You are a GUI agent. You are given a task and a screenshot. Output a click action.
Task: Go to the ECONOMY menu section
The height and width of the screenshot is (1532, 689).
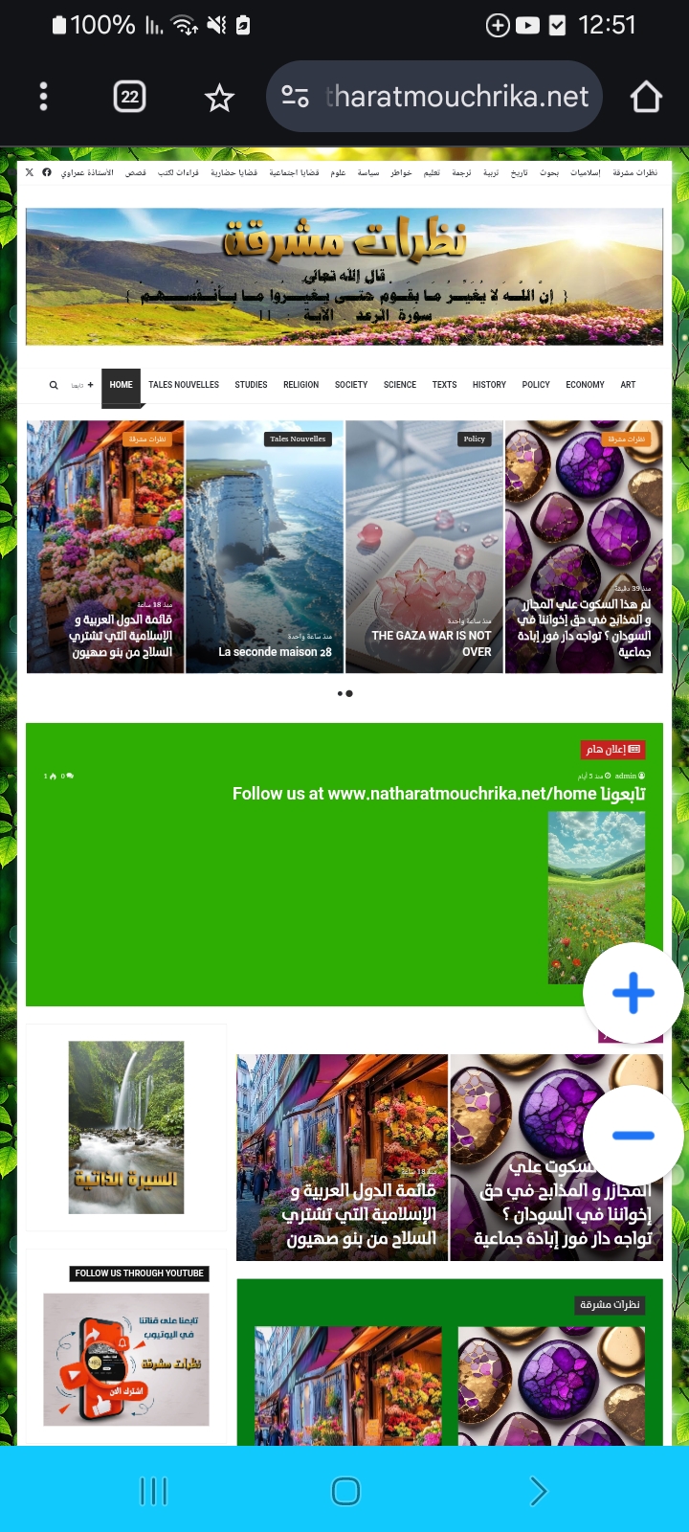[585, 385]
